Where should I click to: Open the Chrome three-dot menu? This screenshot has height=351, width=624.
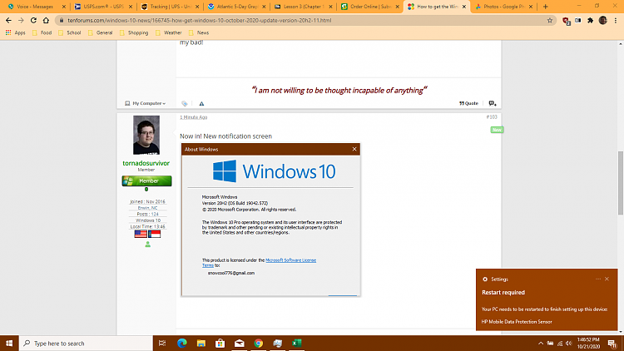point(616,20)
